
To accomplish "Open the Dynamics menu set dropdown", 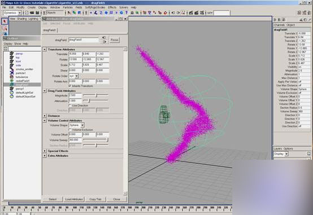I will tap(12, 13).
